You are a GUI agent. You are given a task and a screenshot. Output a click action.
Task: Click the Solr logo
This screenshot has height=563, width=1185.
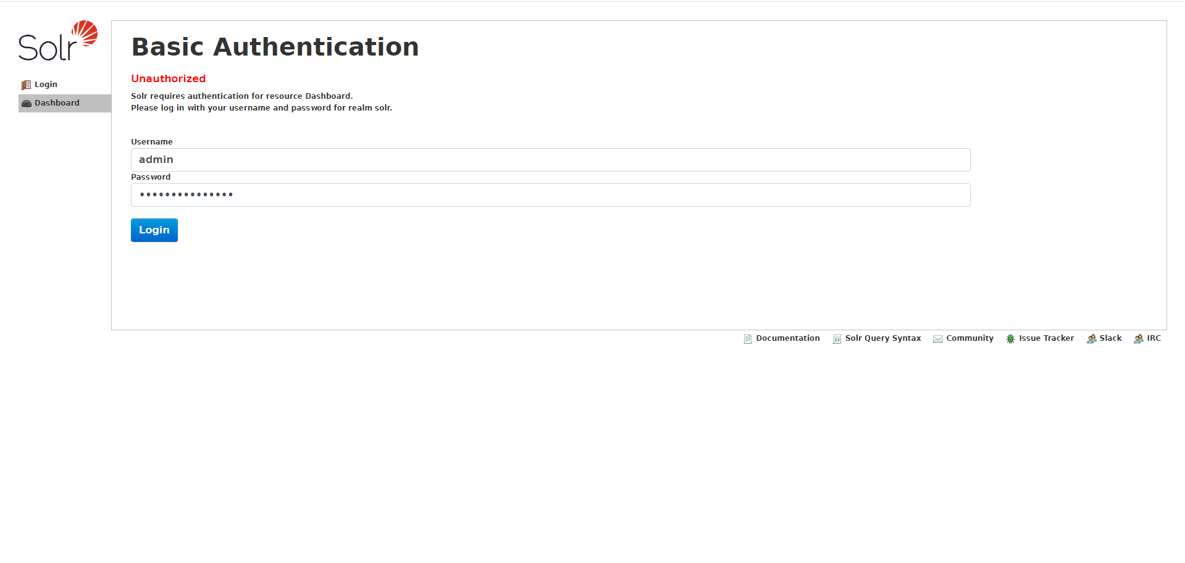58,41
